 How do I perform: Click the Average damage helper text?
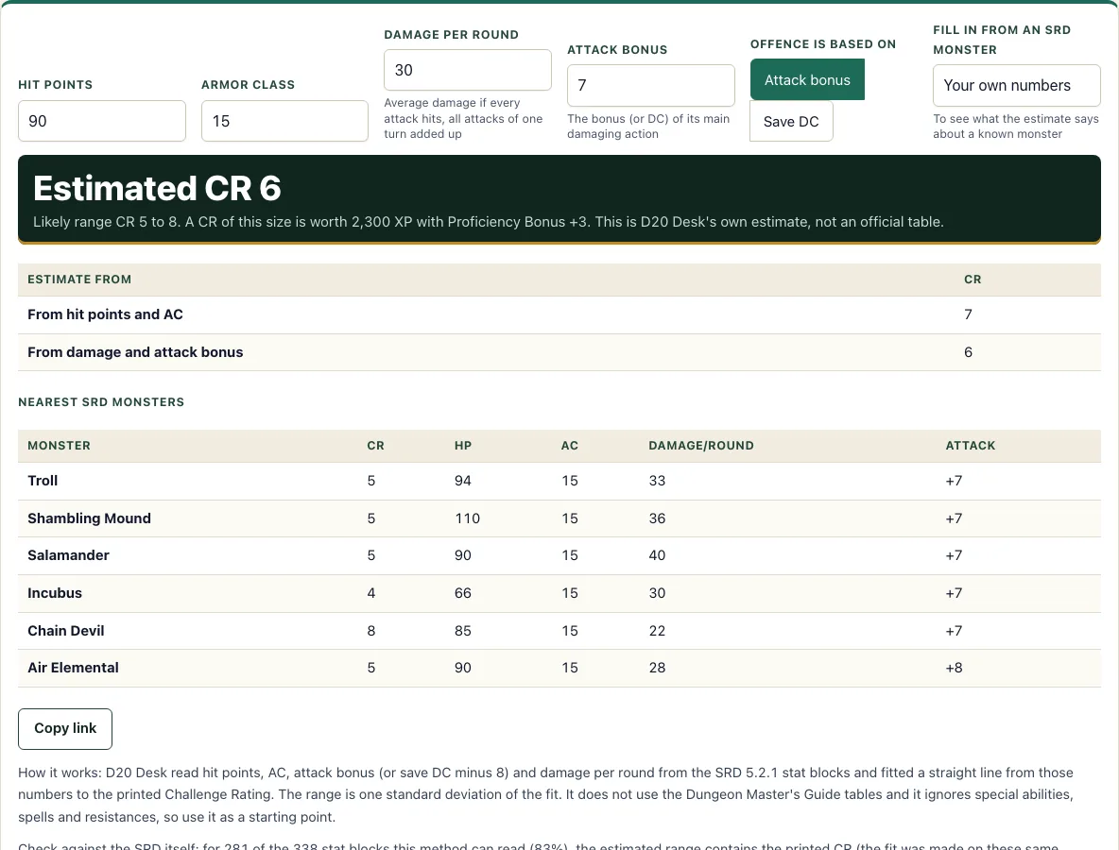pyautogui.click(x=463, y=118)
